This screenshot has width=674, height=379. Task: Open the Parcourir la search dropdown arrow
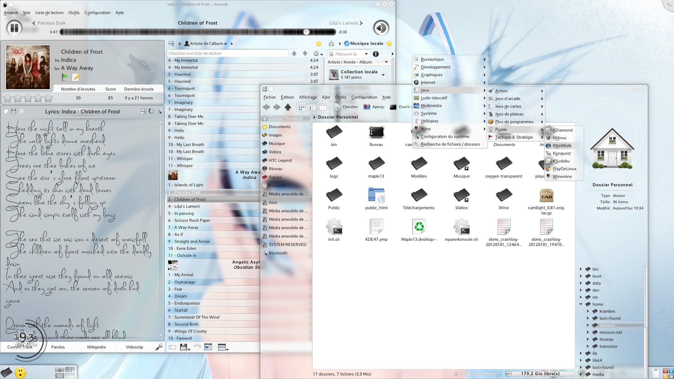[x=366, y=54]
